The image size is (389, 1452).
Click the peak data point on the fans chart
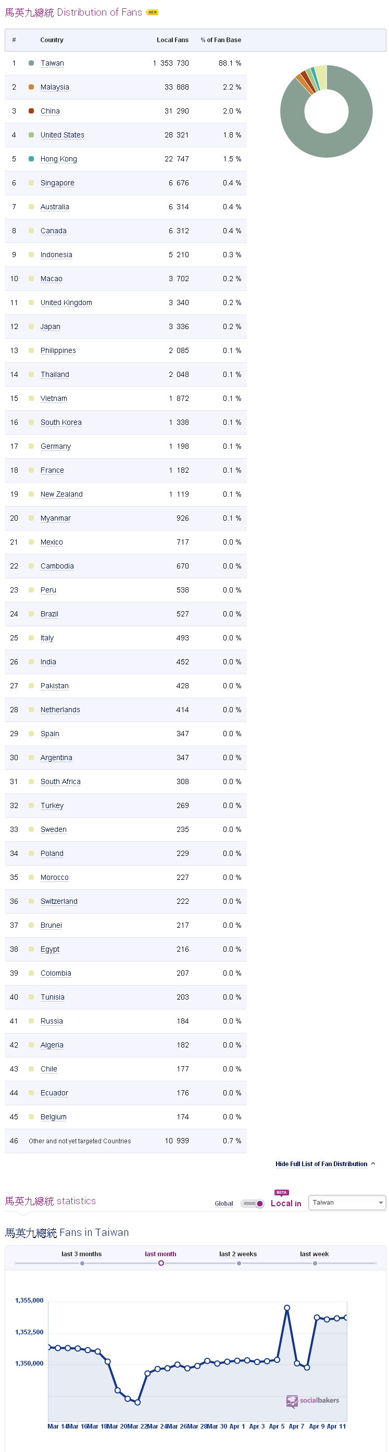[287, 1308]
